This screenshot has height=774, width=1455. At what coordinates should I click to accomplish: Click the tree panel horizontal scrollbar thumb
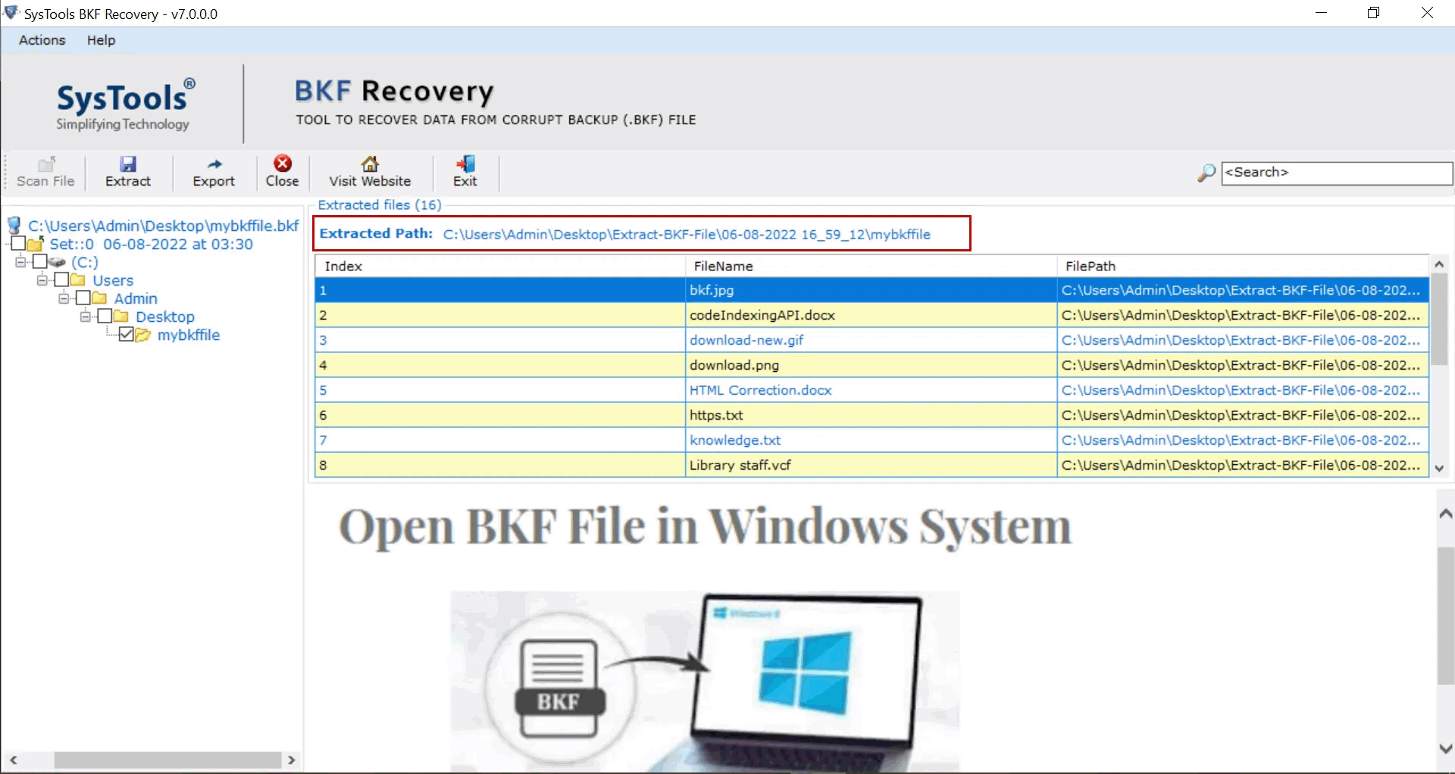(167, 760)
